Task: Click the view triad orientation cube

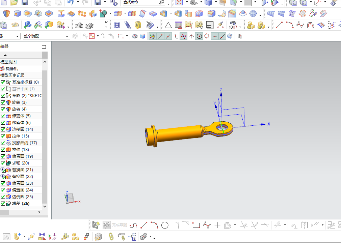Action: coord(70,198)
